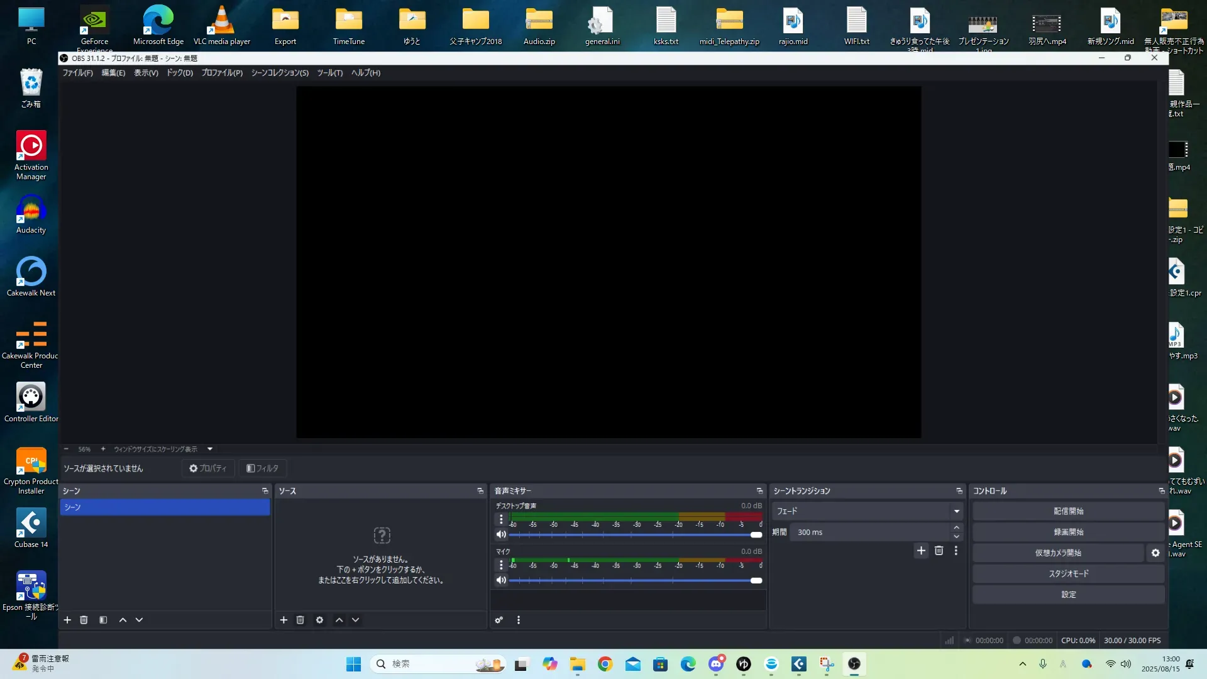This screenshot has width=1207, height=679.
Task: Remove selected scene with trash icon
Action: [x=84, y=620]
